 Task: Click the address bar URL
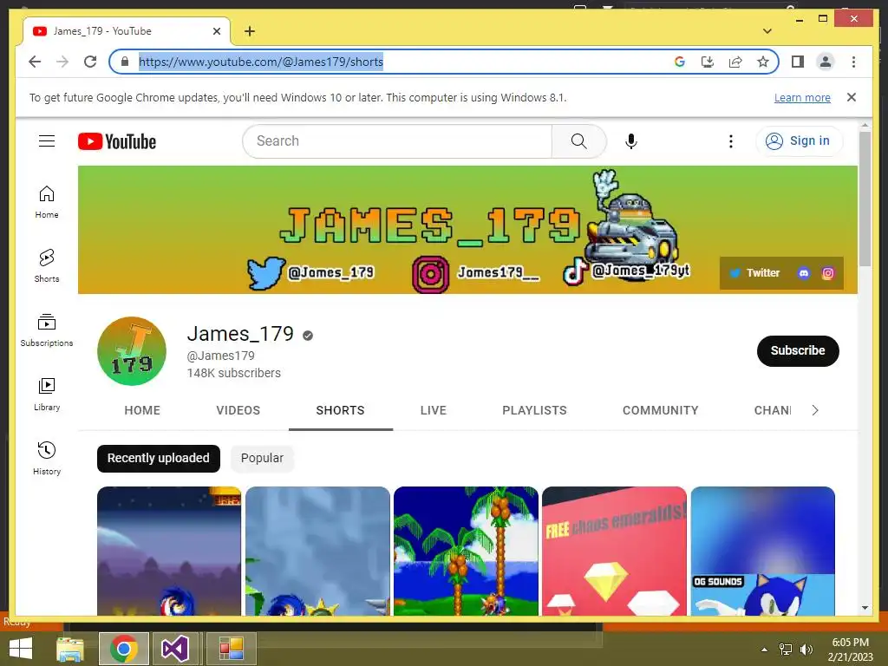pos(261,62)
